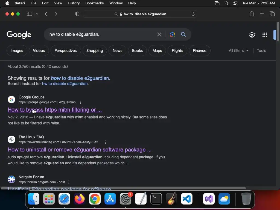Open 'How to bypass https mitm filtering' result
280x210 pixels.
coord(55,110)
